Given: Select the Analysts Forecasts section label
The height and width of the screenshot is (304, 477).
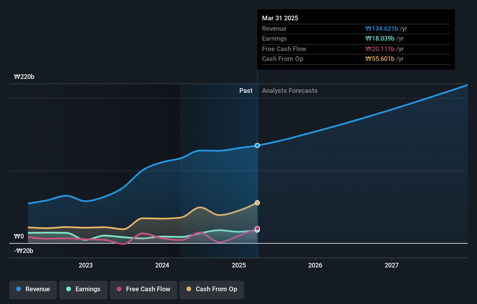Looking at the screenshot, I should [289, 91].
